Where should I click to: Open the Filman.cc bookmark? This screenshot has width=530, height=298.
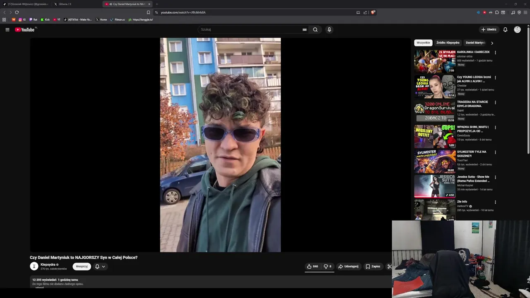[118, 19]
